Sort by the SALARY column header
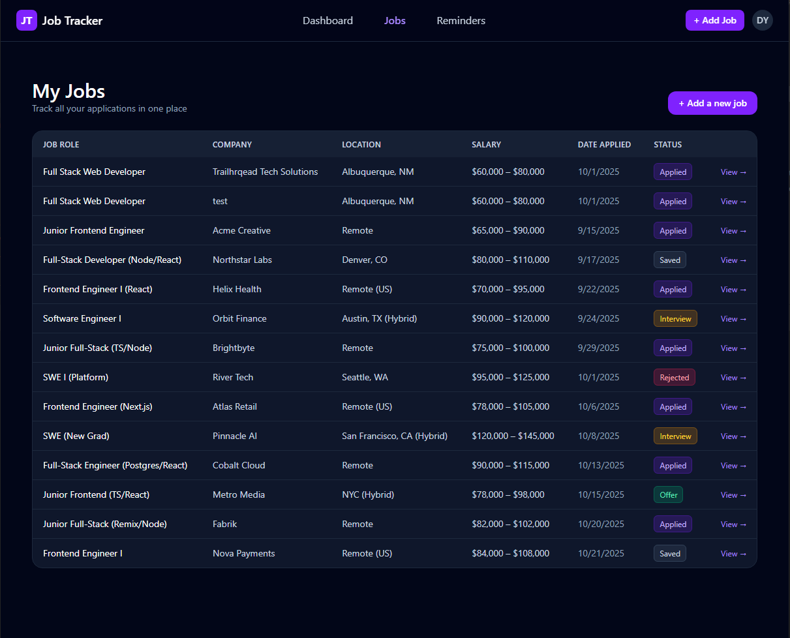The image size is (790, 638). click(487, 144)
